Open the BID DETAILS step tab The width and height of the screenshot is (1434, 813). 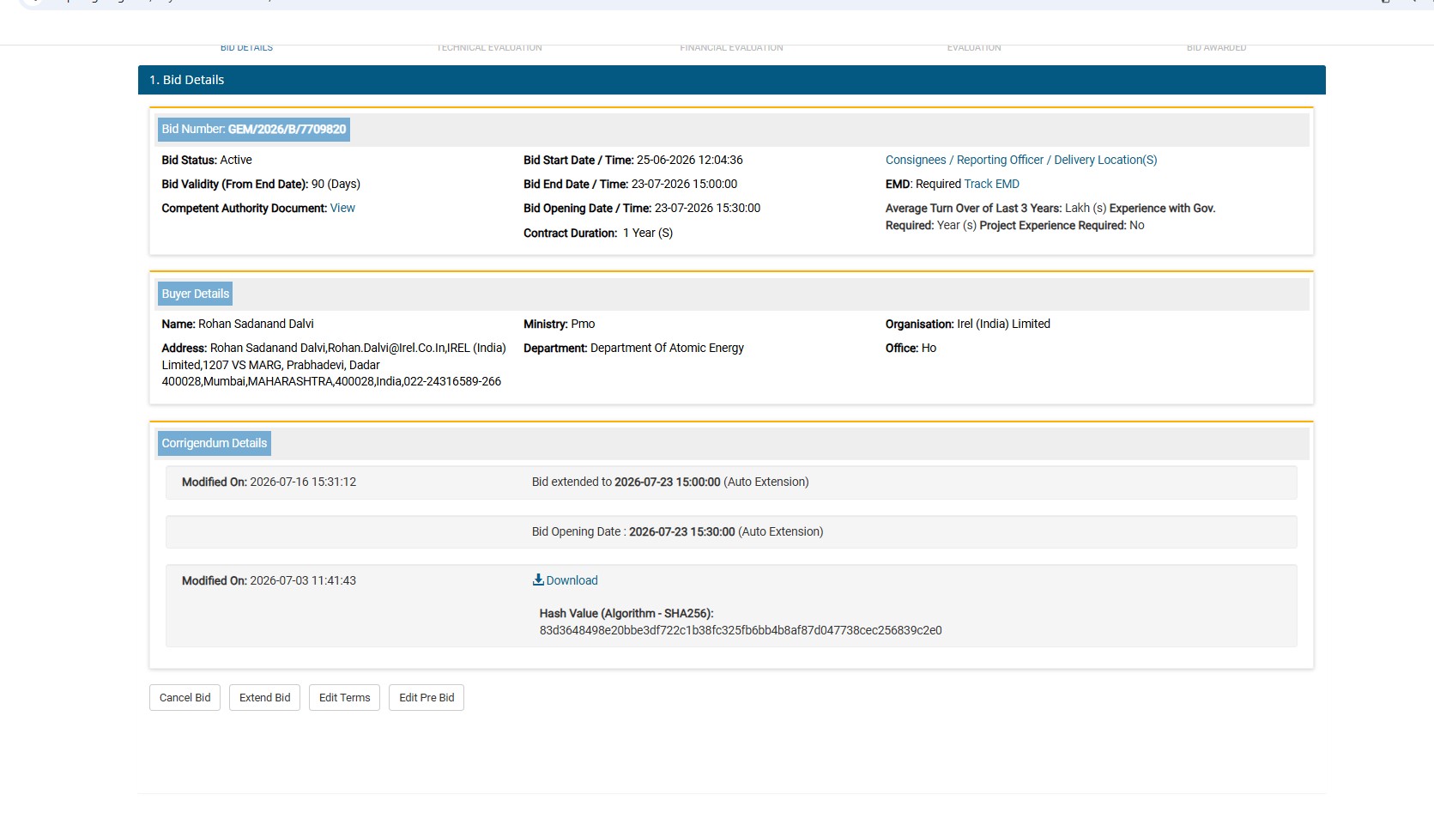246,47
